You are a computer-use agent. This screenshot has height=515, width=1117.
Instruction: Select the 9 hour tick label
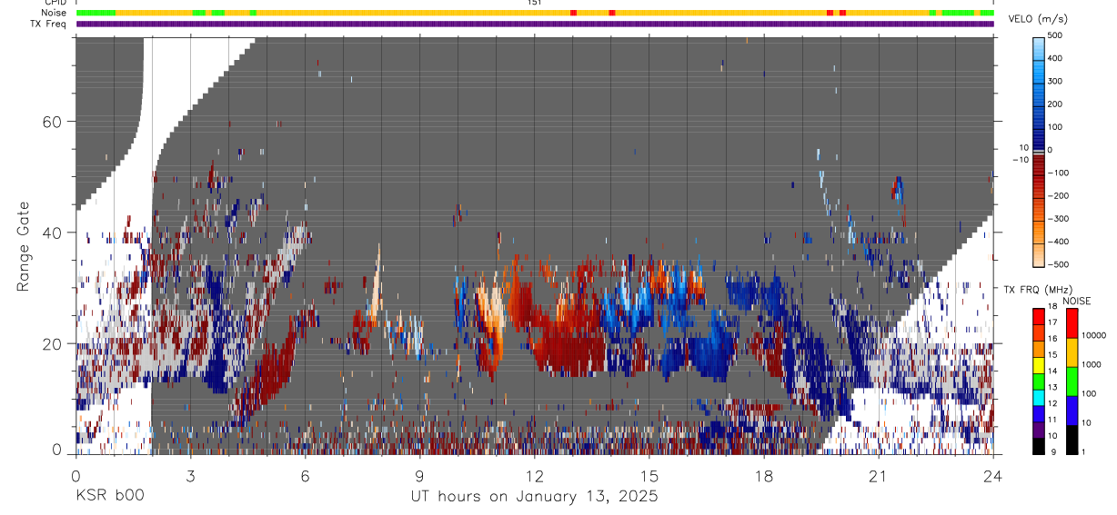(x=419, y=476)
